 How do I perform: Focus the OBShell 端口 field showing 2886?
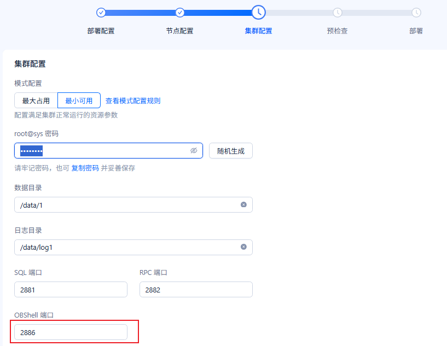click(x=71, y=332)
